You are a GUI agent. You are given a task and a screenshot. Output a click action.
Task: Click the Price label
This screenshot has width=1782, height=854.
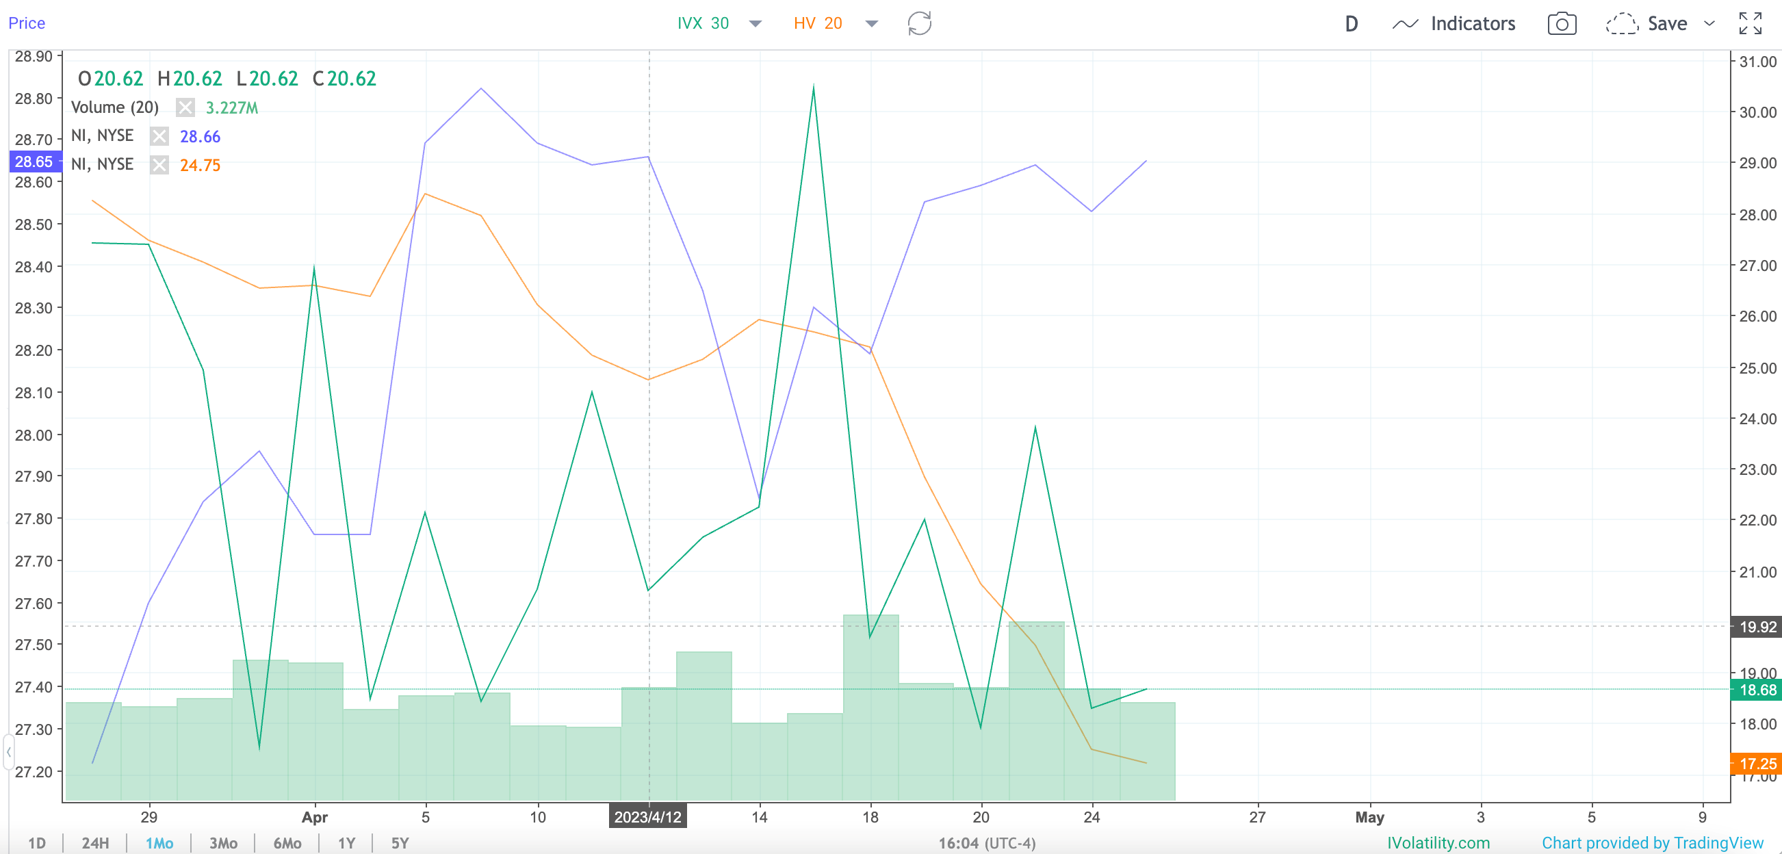click(x=26, y=23)
